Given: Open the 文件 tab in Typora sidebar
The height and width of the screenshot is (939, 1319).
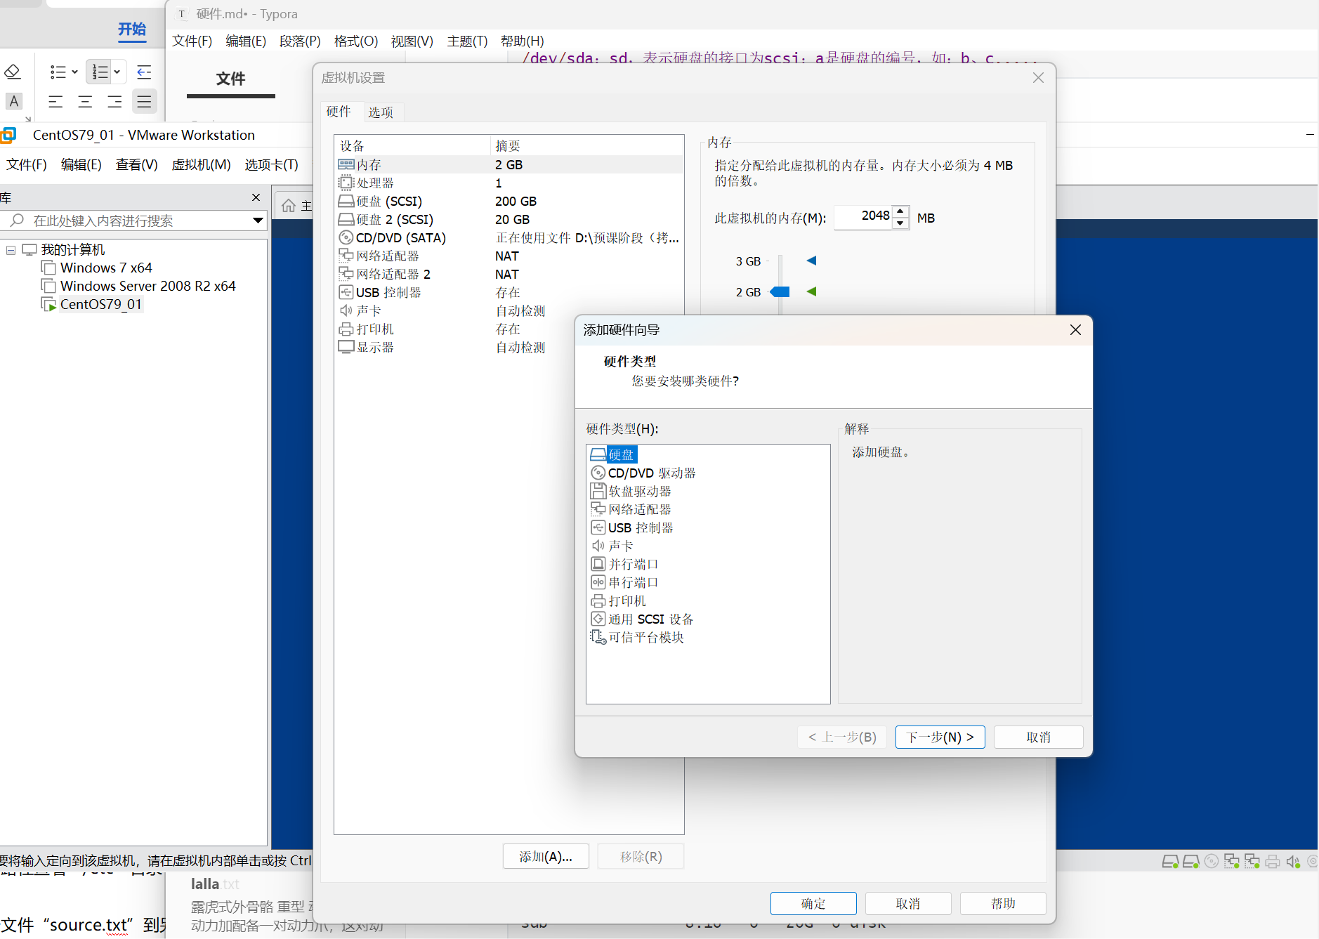Looking at the screenshot, I should [230, 79].
